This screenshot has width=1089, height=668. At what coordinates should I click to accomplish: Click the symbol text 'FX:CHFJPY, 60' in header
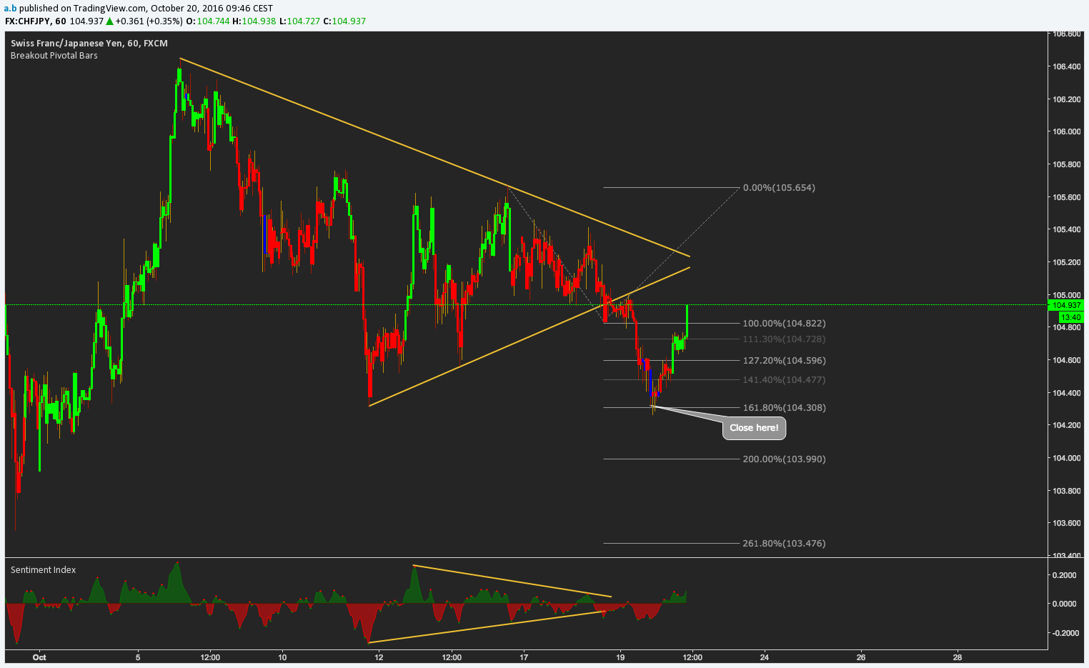pos(36,21)
